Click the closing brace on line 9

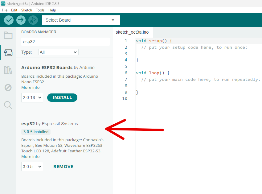(x=137, y=92)
